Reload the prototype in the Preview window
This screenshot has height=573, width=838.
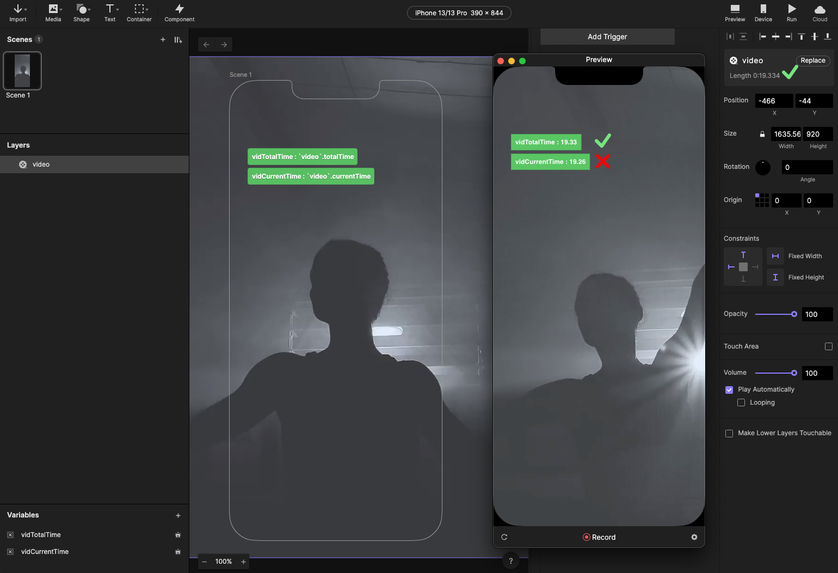pyautogui.click(x=504, y=537)
